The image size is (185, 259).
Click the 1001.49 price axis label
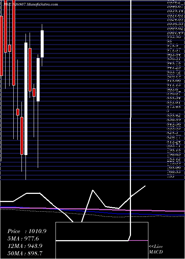coord(175,33)
